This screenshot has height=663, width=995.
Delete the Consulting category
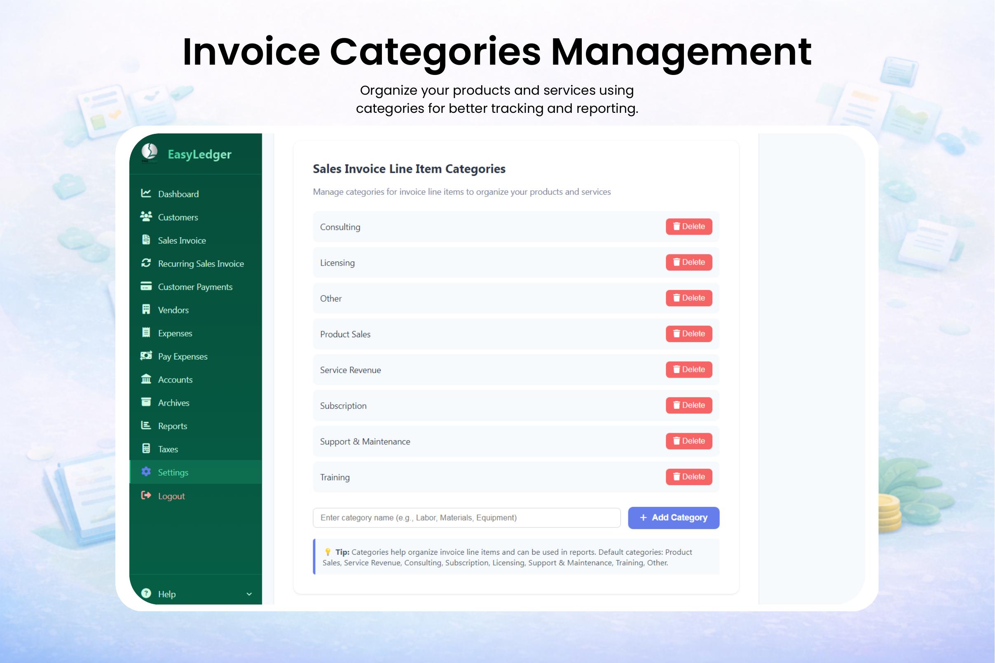click(689, 226)
